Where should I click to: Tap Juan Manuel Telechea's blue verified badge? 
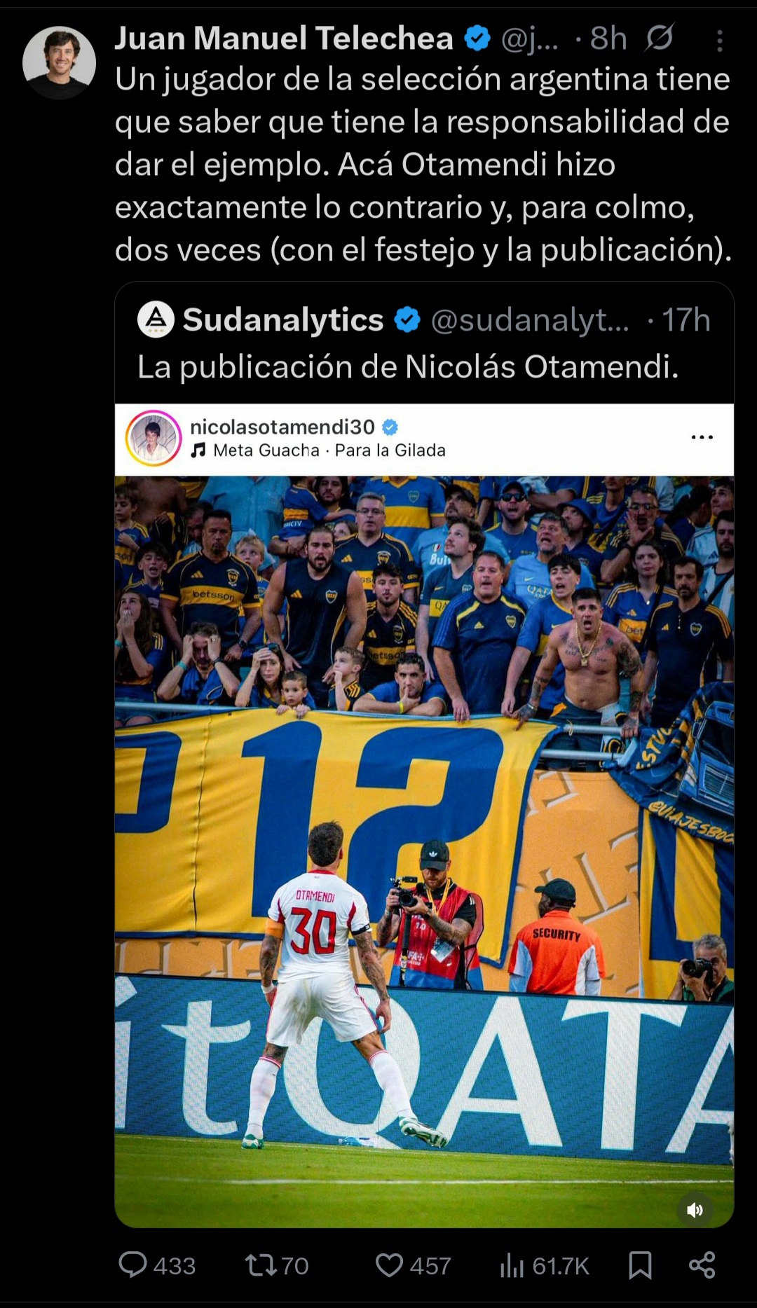tap(477, 39)
